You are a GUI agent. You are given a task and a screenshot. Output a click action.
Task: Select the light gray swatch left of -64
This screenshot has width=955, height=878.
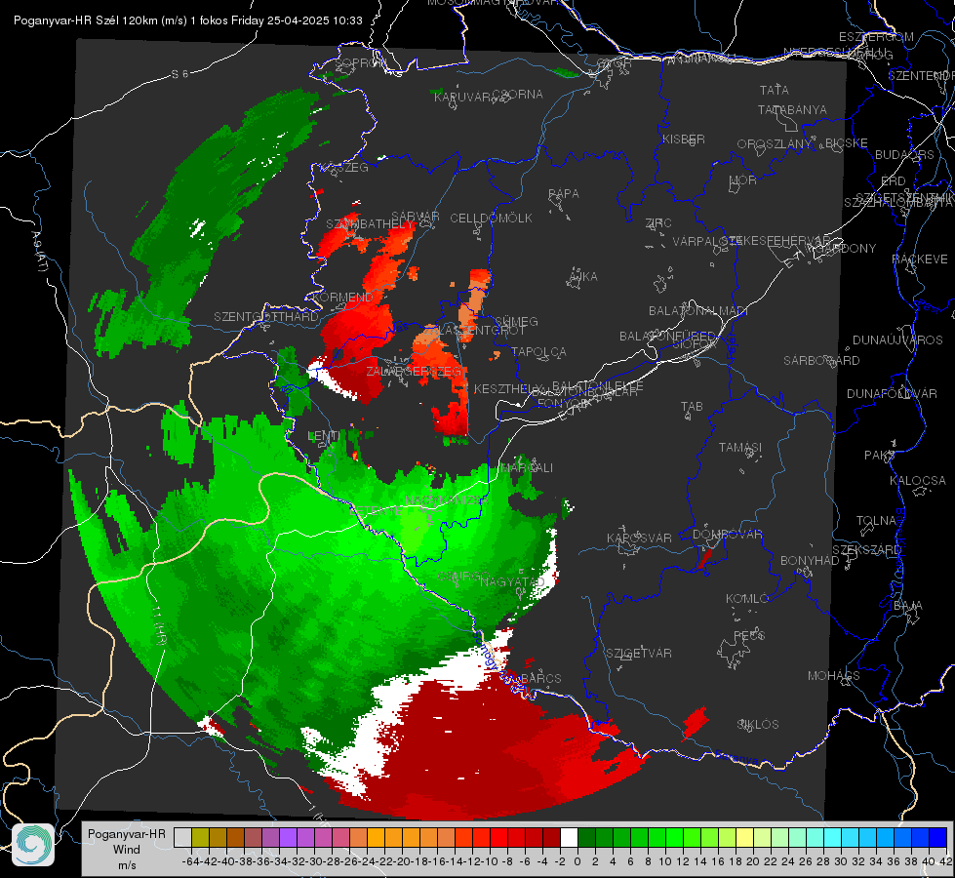coord(182,837)
